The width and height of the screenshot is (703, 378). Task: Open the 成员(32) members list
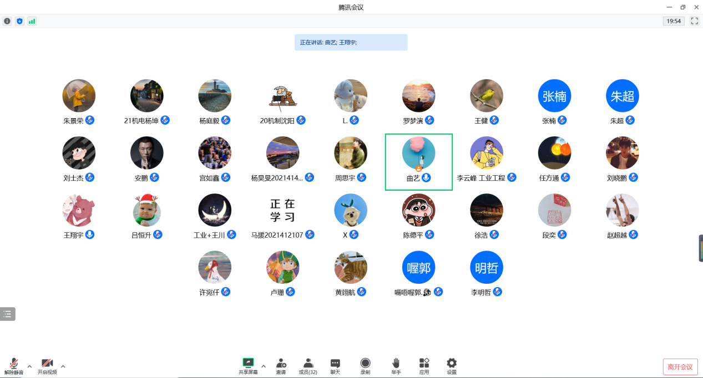click(x=308, y=365)
